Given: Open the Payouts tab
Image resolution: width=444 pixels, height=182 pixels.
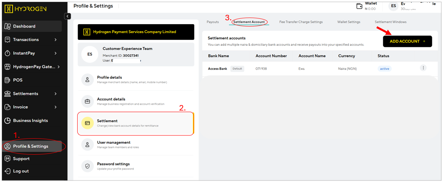Looking at the screenshot, I should click(x=213, y=22).
